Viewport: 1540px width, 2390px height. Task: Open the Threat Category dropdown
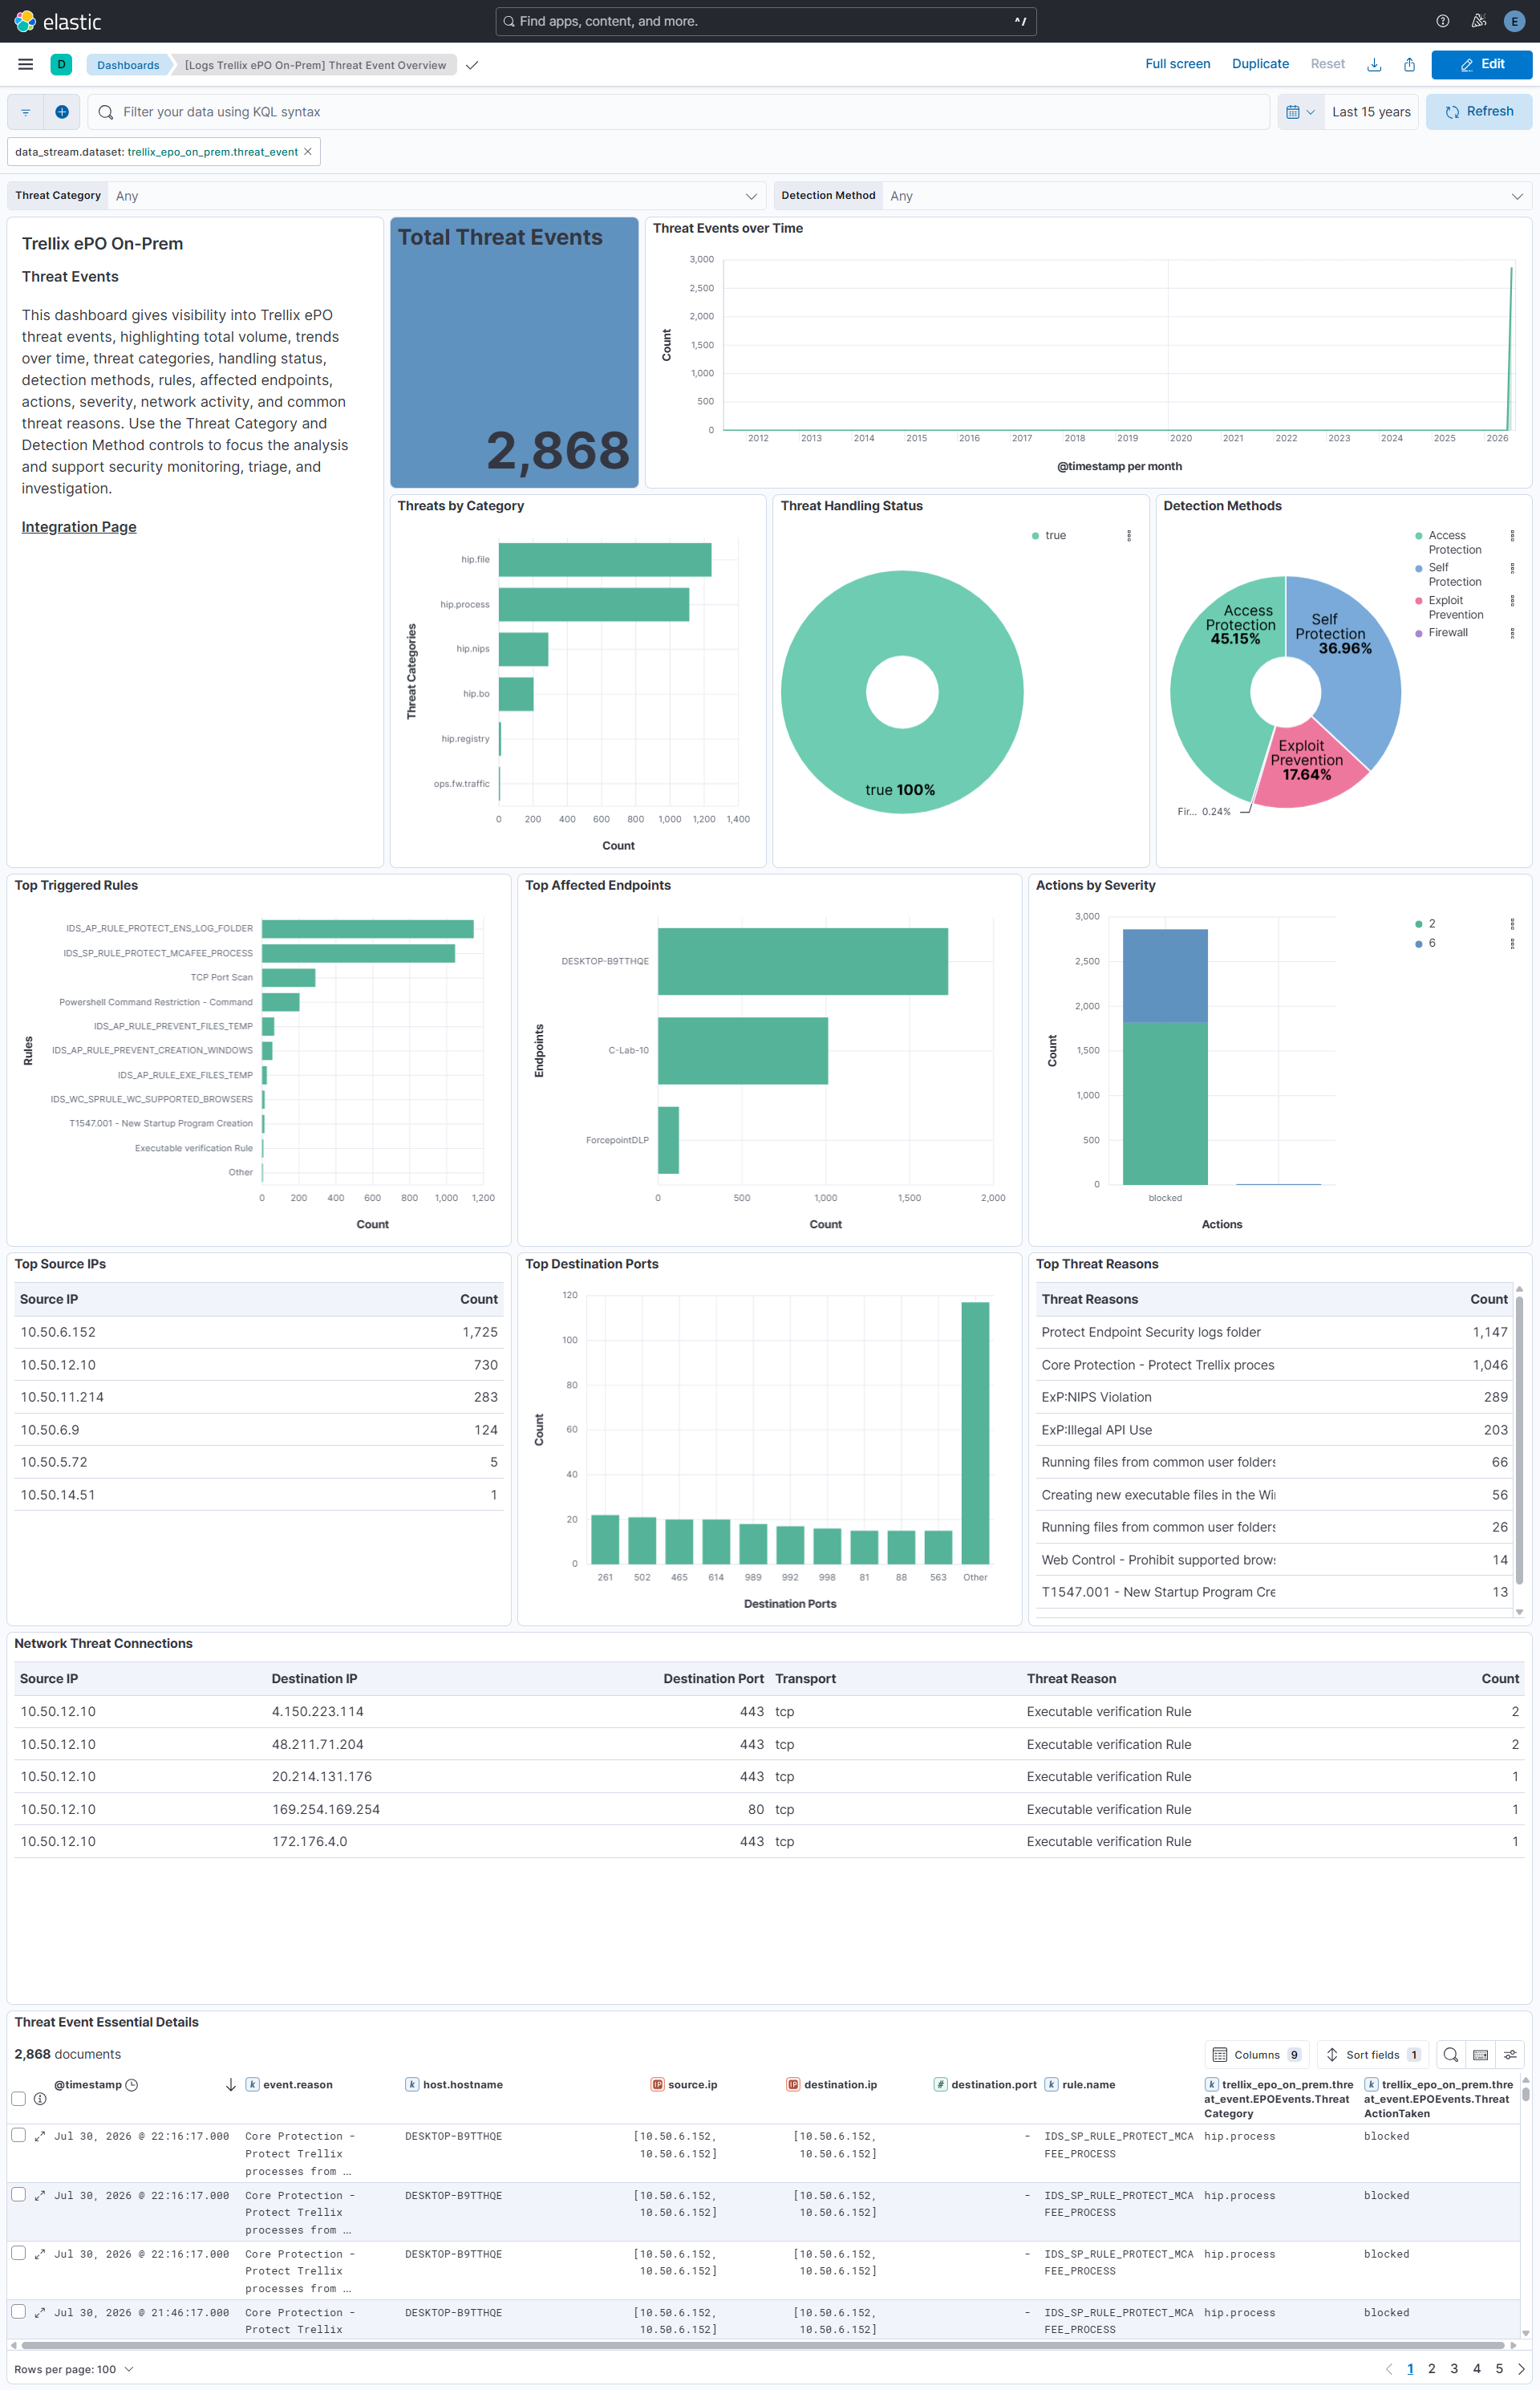436,196
